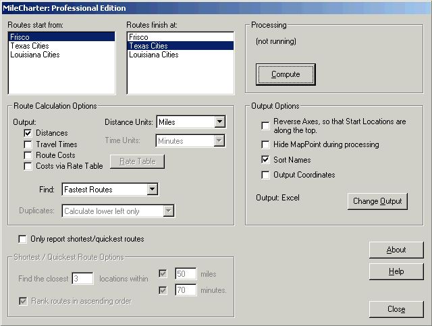The image size is (432, 326).
Task: Toggle the minutes limit checkbox
Action: tap(163, 290)
